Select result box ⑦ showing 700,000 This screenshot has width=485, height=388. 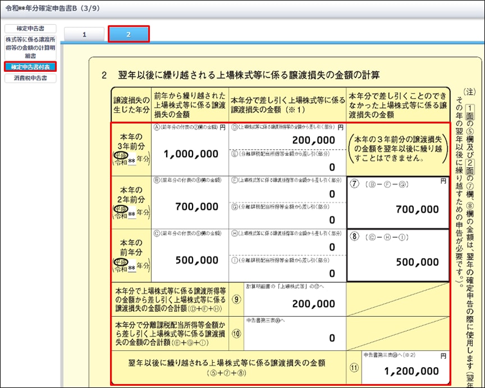pos(397,204)
